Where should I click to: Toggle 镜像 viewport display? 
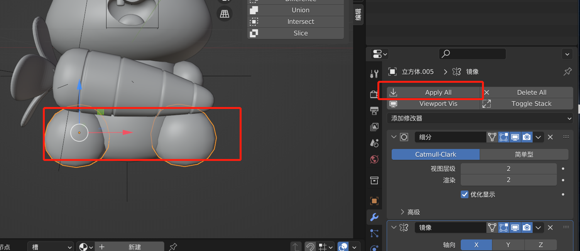[x=515, y=228]
